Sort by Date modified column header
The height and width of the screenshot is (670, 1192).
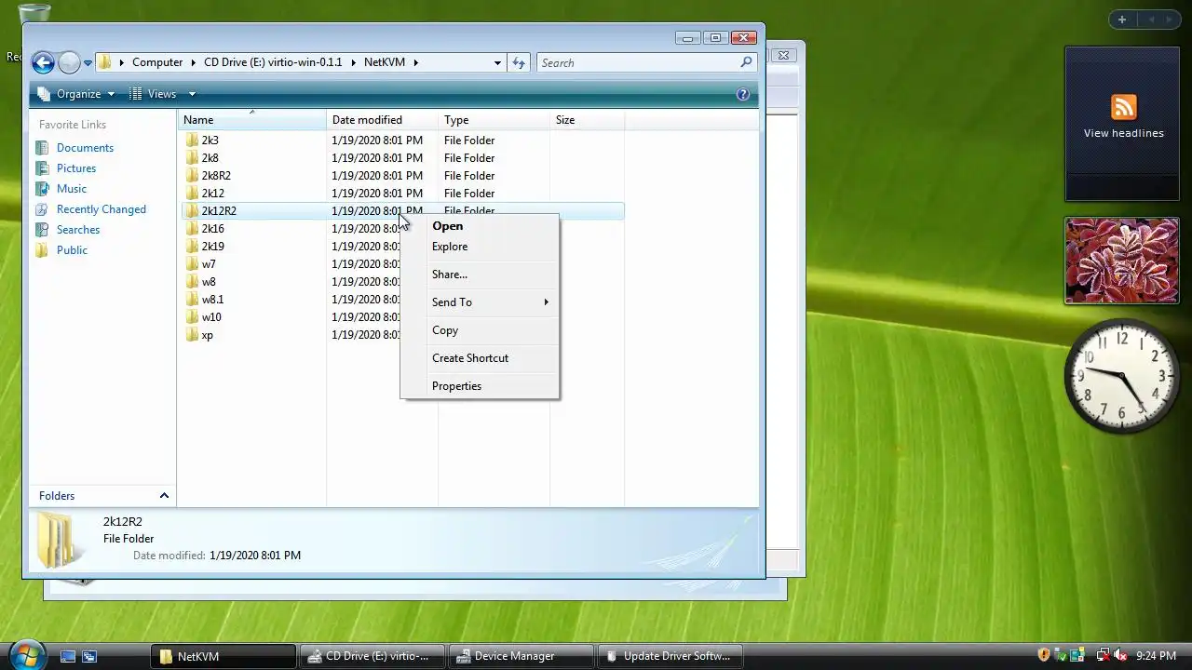point(382,120)
